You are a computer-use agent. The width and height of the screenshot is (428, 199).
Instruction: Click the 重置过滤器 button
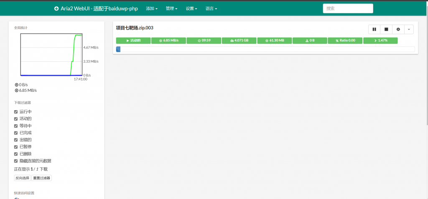[41, 178]
